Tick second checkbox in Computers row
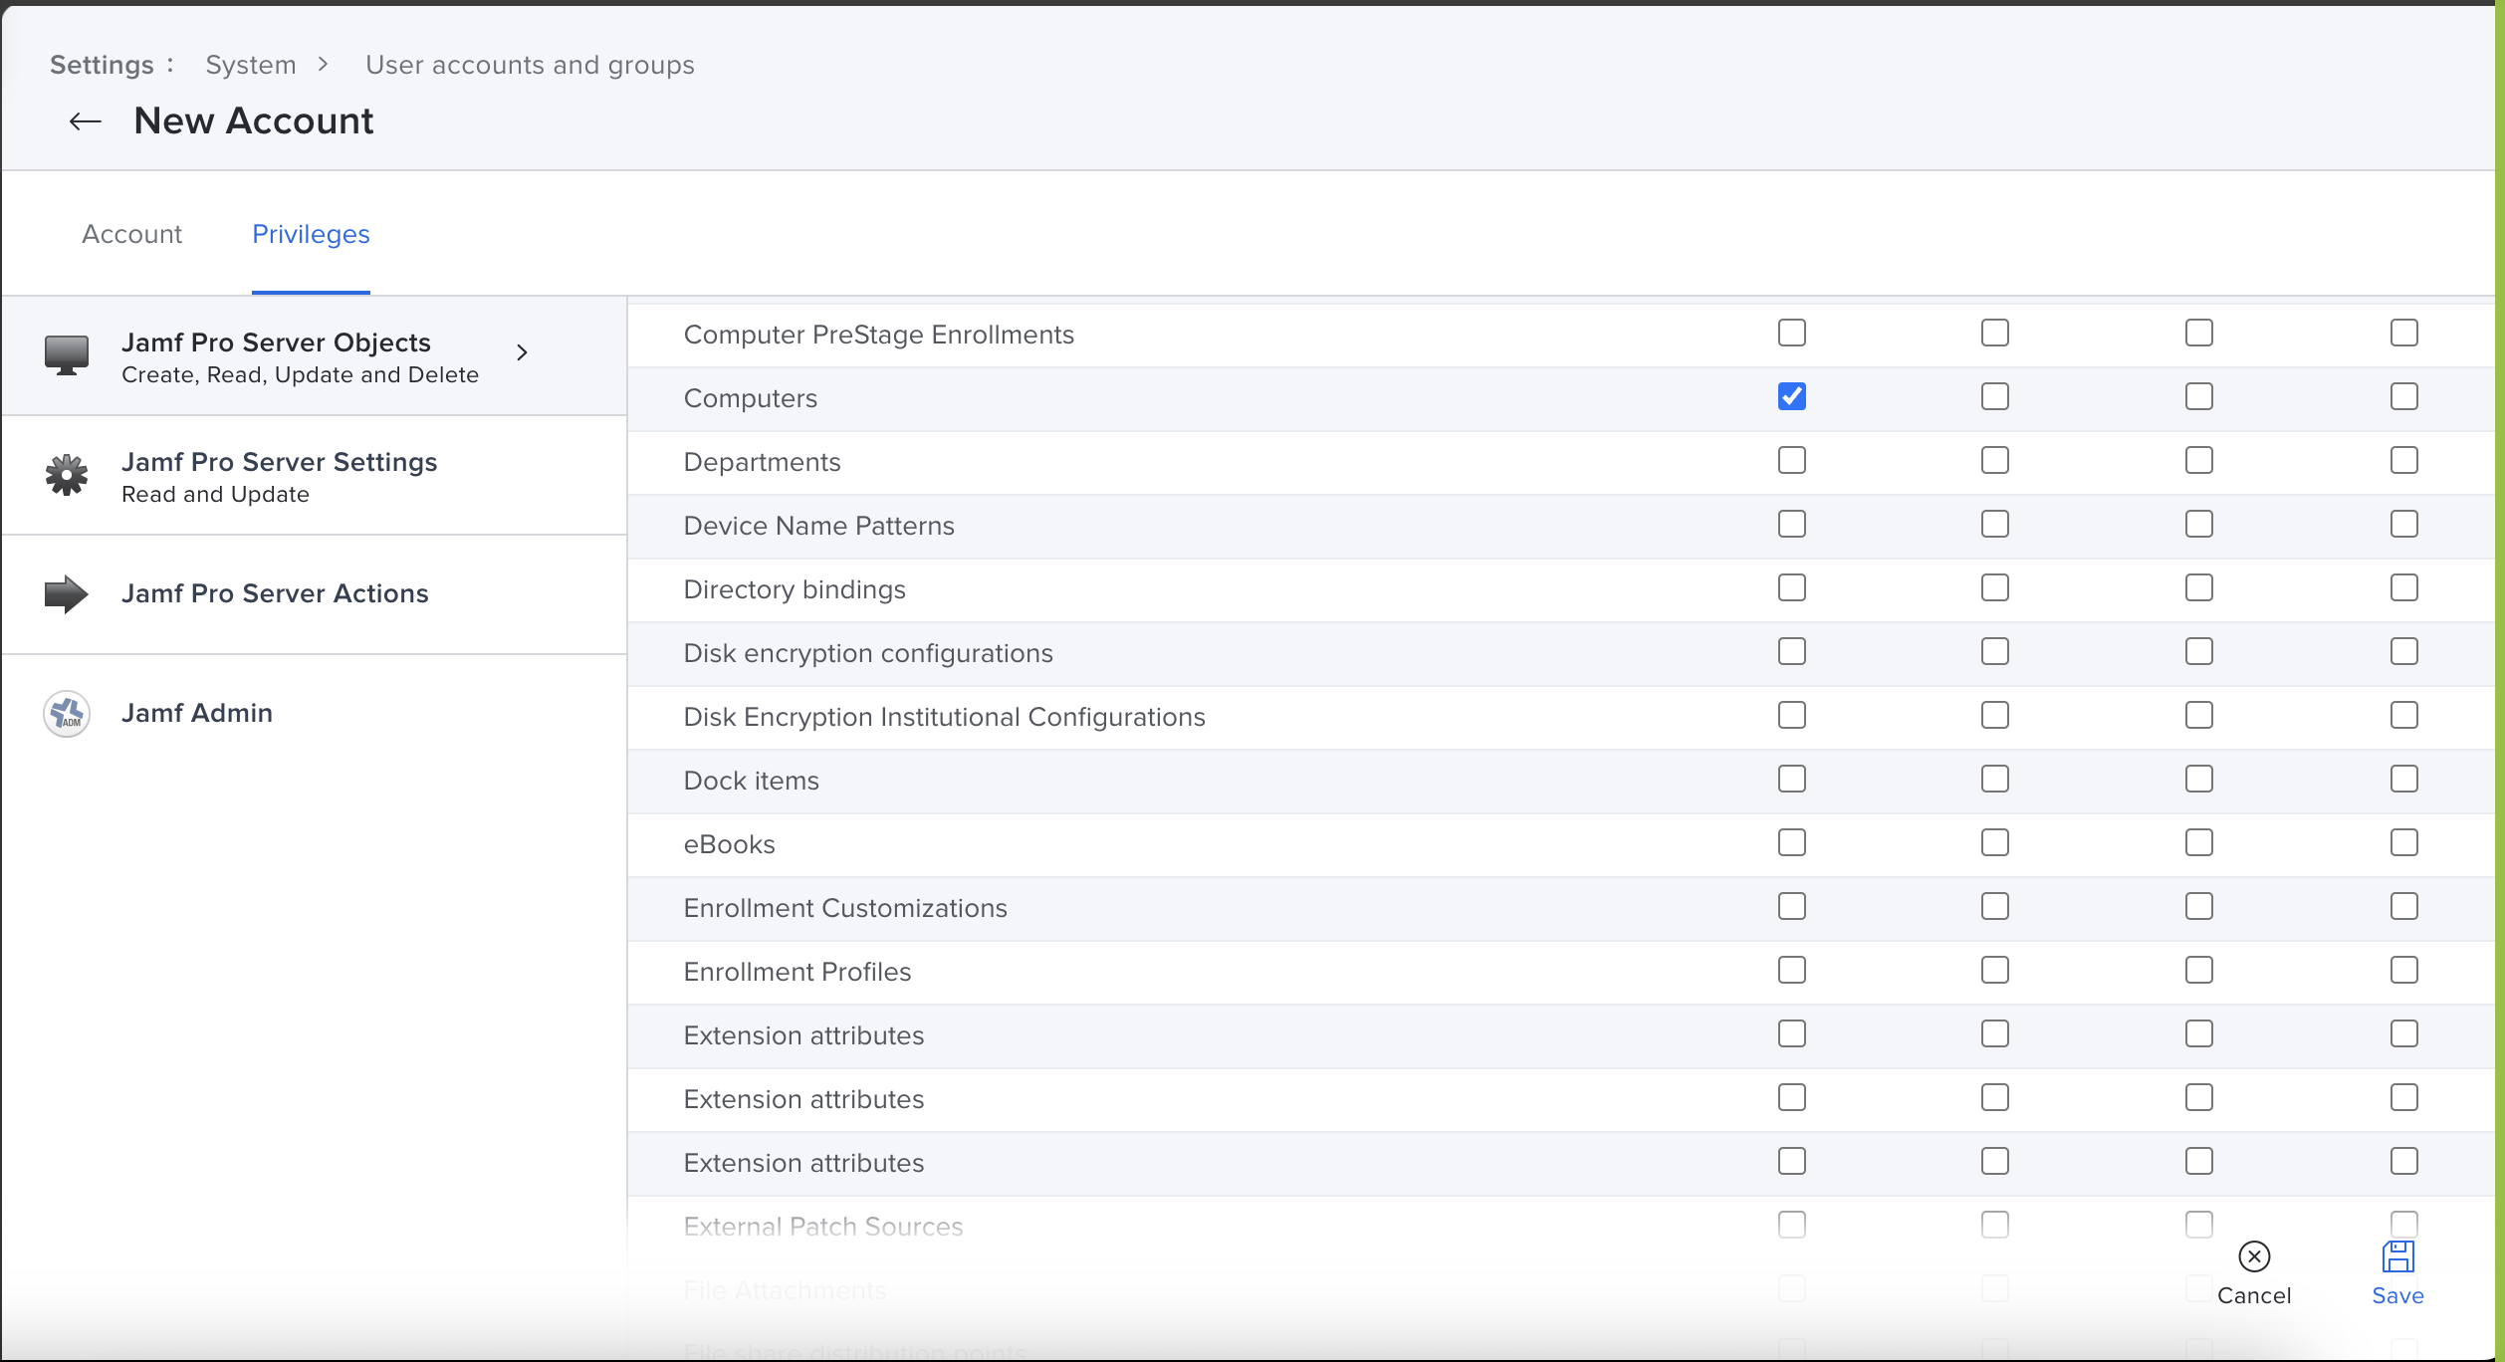 pyautogui.click(x=1995, y=396)
